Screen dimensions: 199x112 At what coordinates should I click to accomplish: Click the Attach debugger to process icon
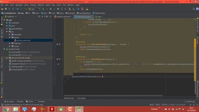pyautogui.click(x=62, y=9)
